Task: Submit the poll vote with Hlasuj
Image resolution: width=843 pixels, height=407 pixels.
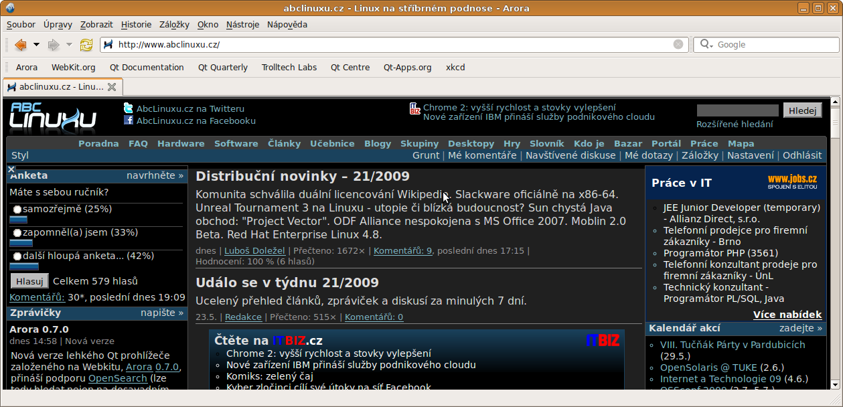Action: pyautogui.click(x=29, y=281)
